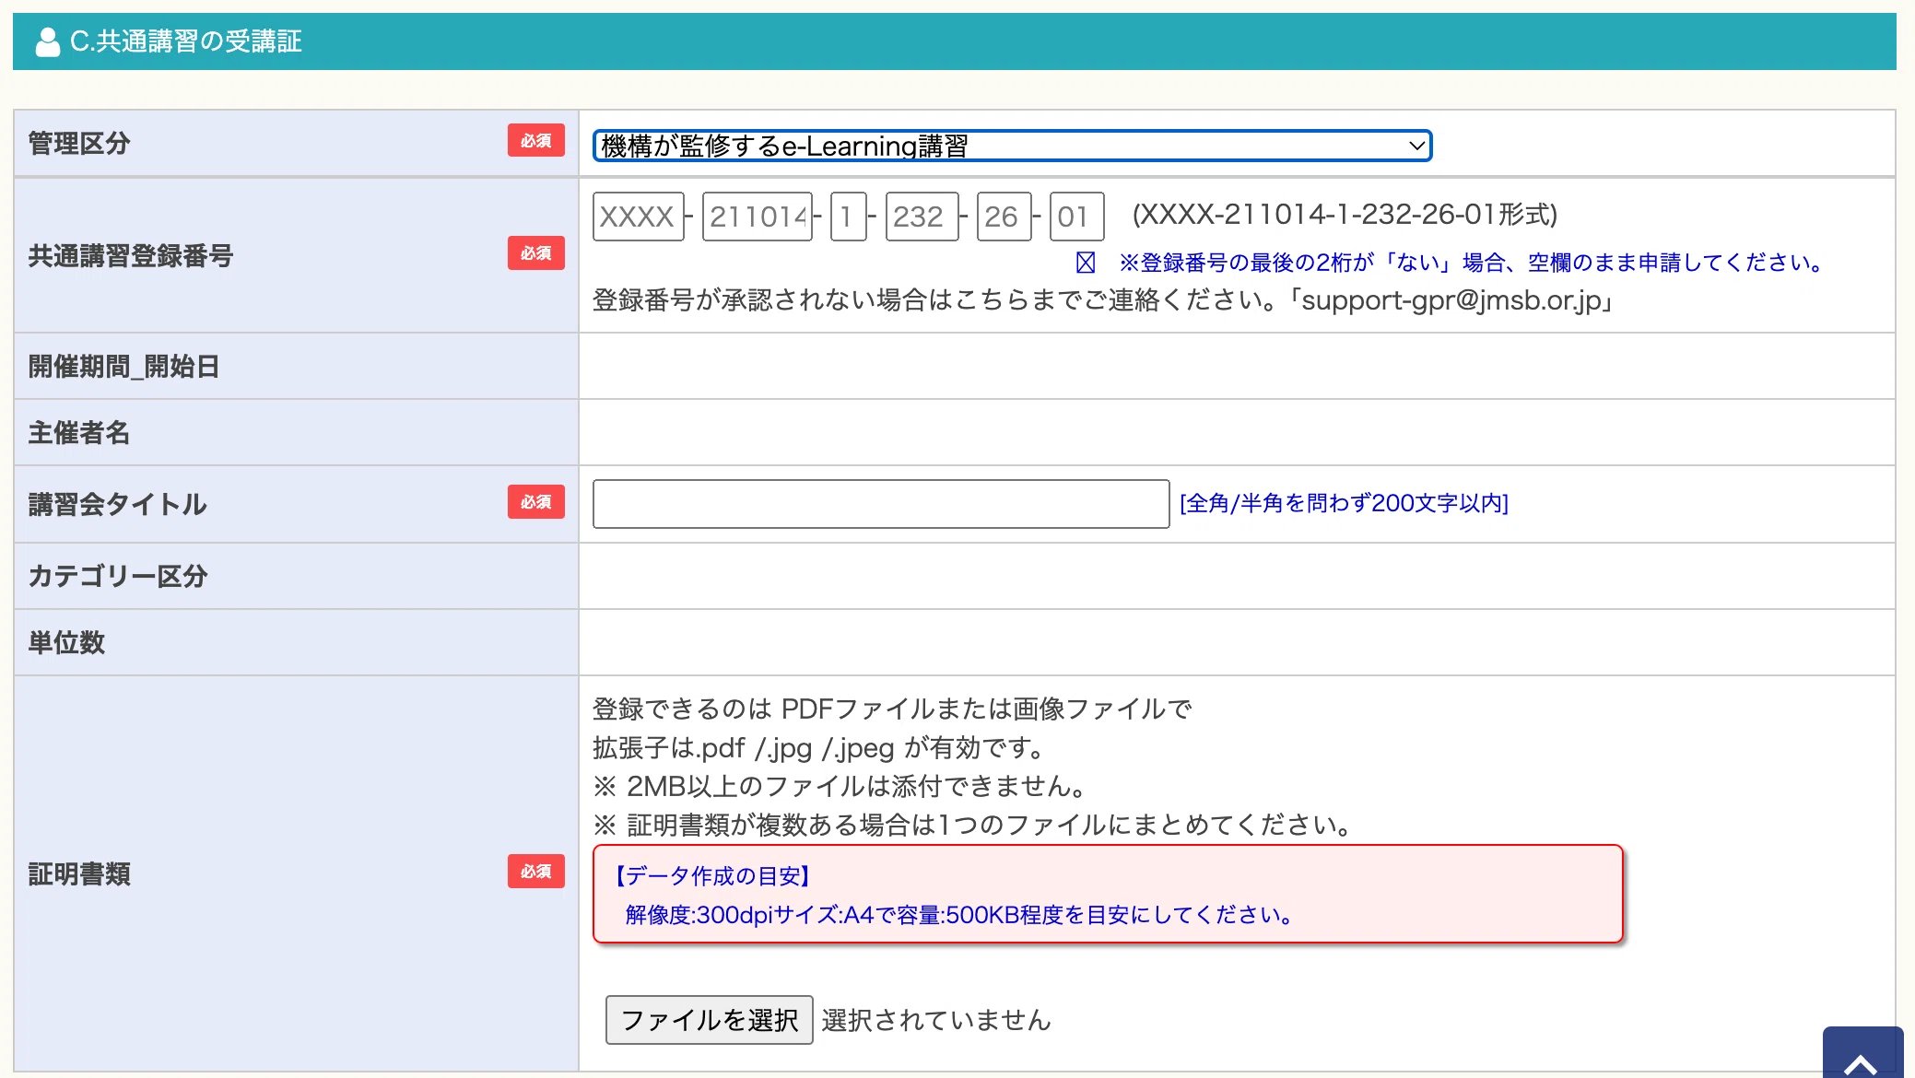Click the 講習会タイトル label
The width and height of the screenshot is (1915, 1078).
point(118,505)
